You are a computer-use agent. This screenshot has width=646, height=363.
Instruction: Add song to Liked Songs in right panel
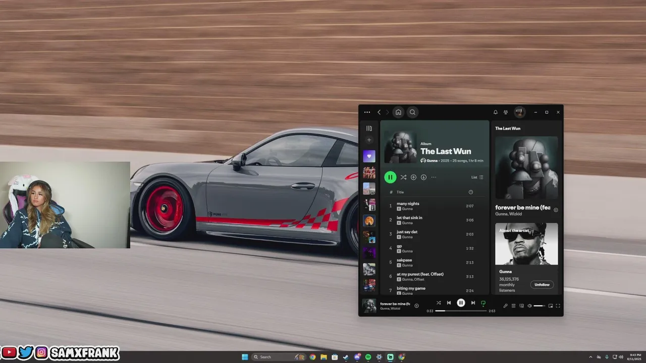556,210
